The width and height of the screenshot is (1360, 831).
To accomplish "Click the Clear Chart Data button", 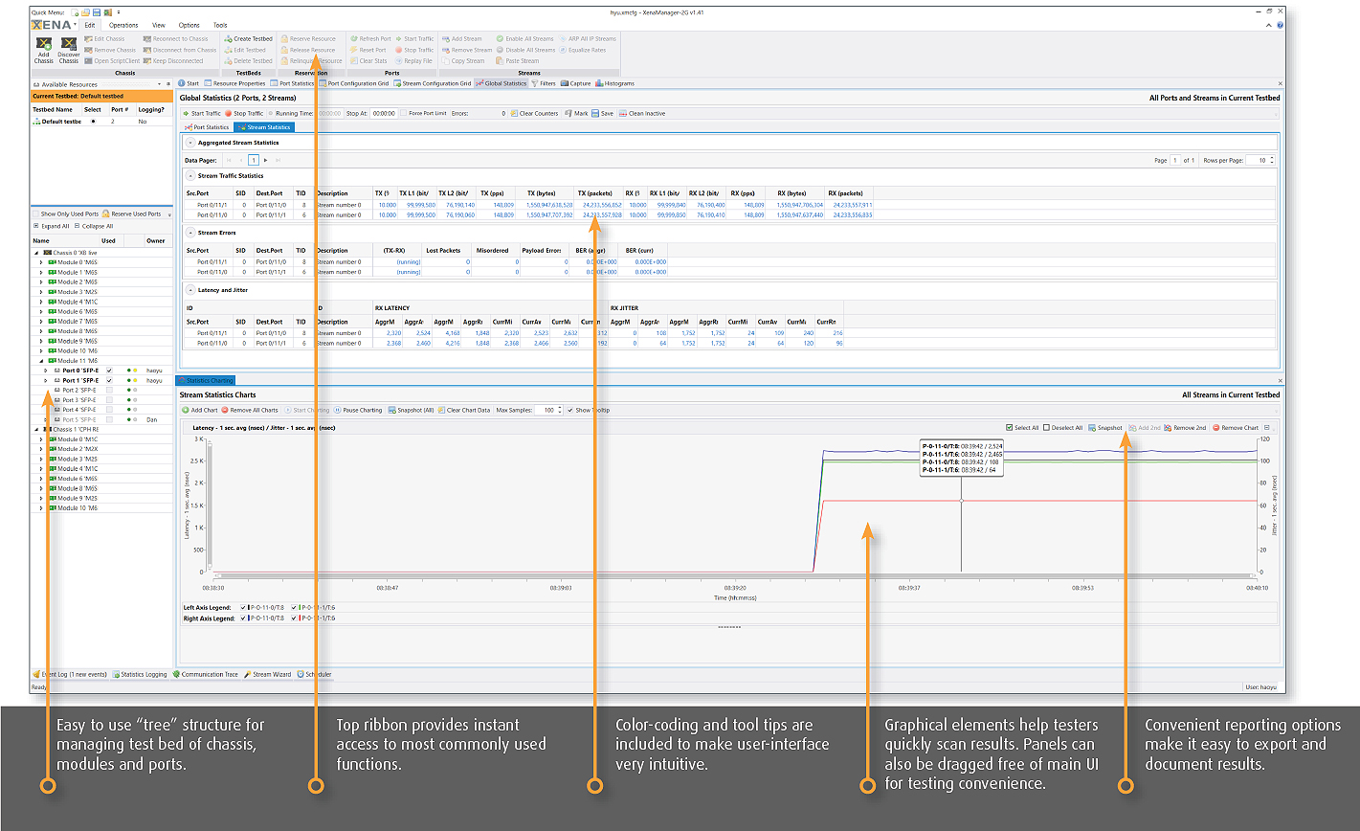I will point(464,410).
